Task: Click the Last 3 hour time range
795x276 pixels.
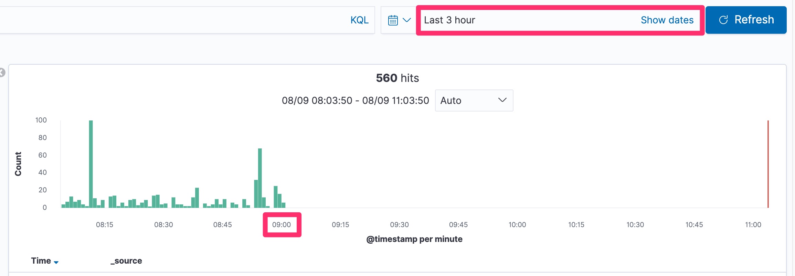Action: (x=449, y=20)
